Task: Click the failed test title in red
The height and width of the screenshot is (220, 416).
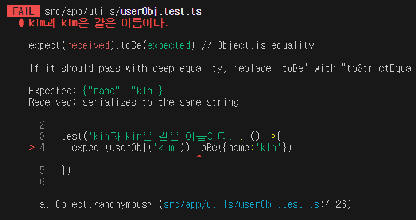Action: pyautogui.click(x=98, y=23)
